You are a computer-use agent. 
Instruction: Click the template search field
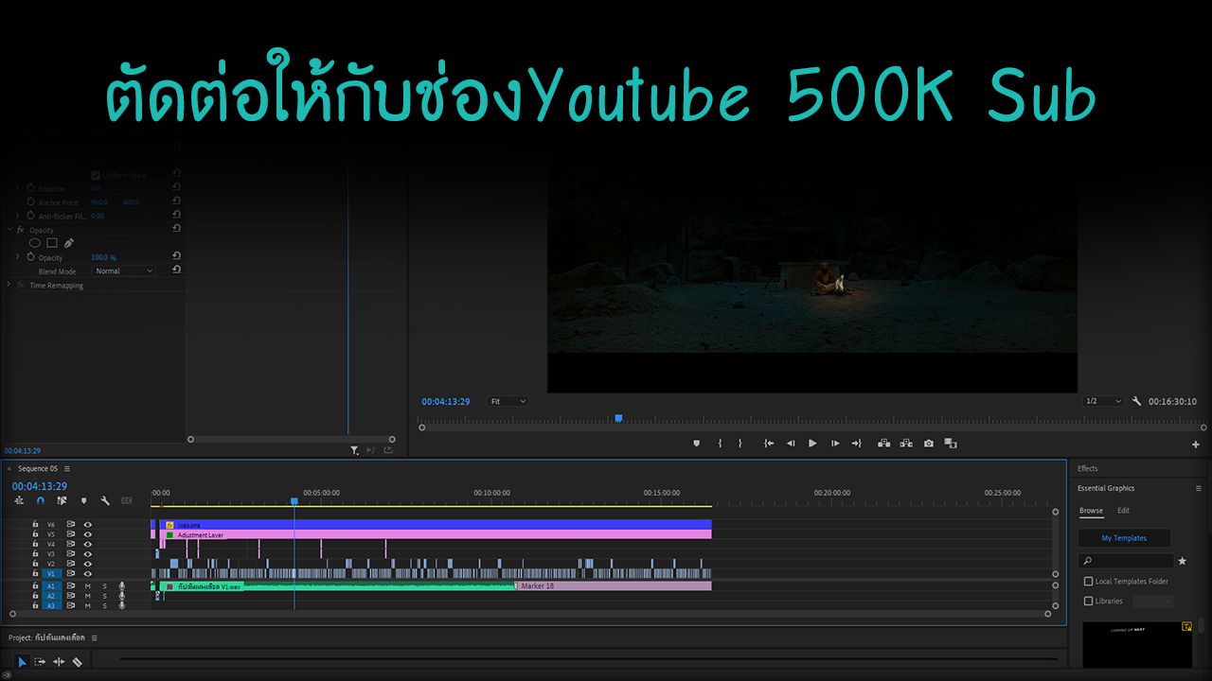[x=1126, y=561]
